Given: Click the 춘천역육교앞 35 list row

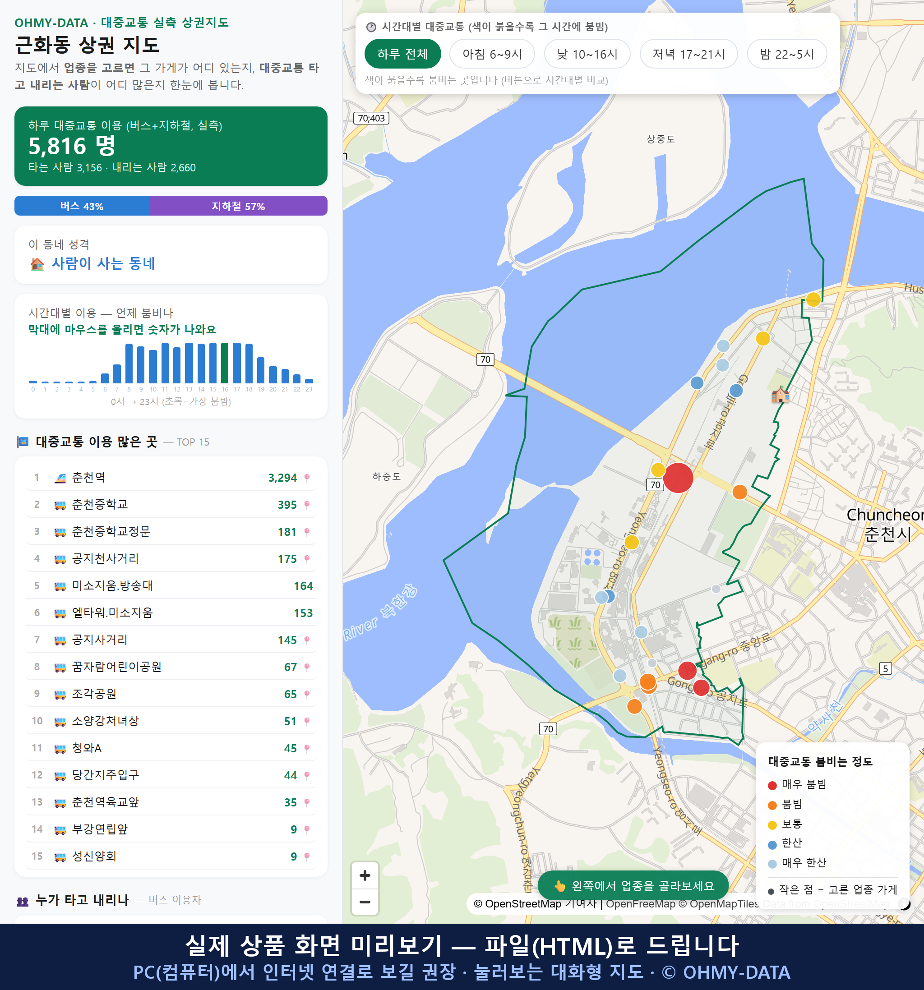Looking at the screenshot, I should 171,802.
